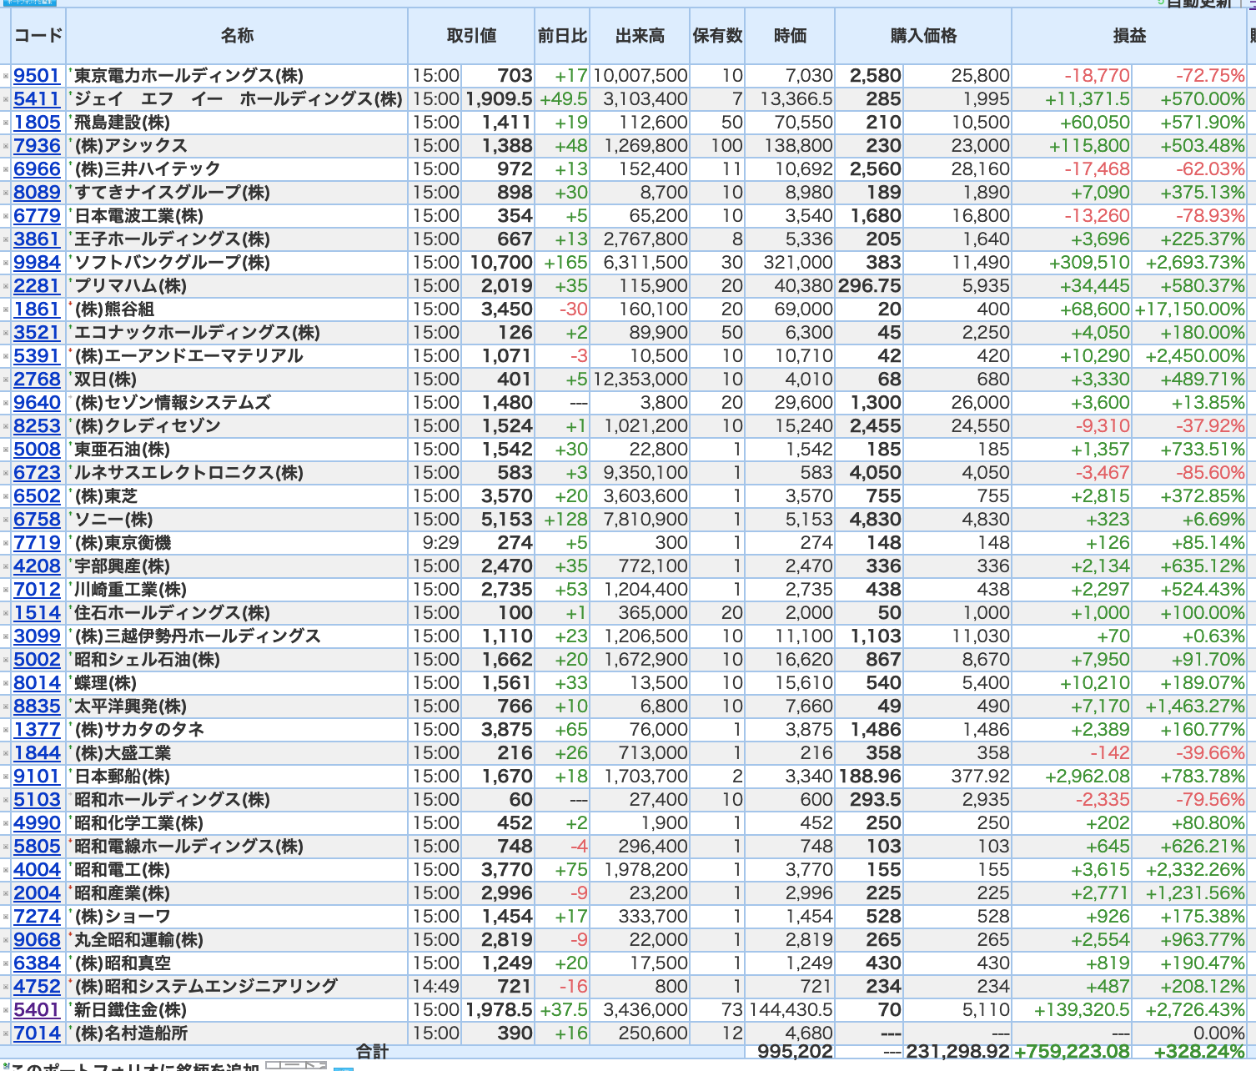
Task: Visit the 3861 stock code link
Action: pyautogui.click(x=37, y=239)
